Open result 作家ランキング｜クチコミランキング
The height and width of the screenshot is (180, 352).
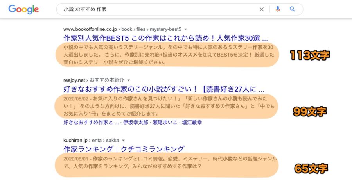pyautogui.click(x=124, y=149)
